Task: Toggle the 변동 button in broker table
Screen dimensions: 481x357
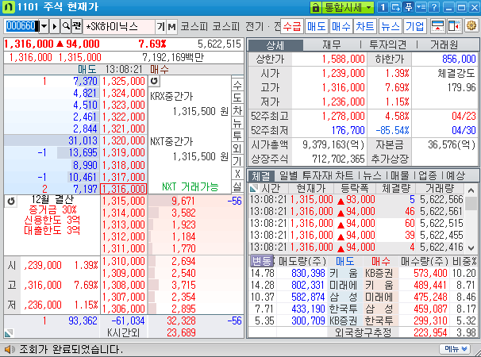Action: pyautogui.click(x=262, y=261)
